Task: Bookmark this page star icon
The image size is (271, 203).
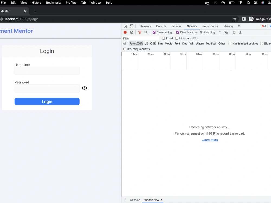Action: pos(235,19)
